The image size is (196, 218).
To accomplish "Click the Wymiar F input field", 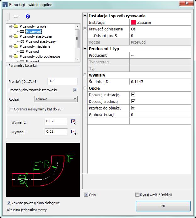I will click(x=56, y=132).
